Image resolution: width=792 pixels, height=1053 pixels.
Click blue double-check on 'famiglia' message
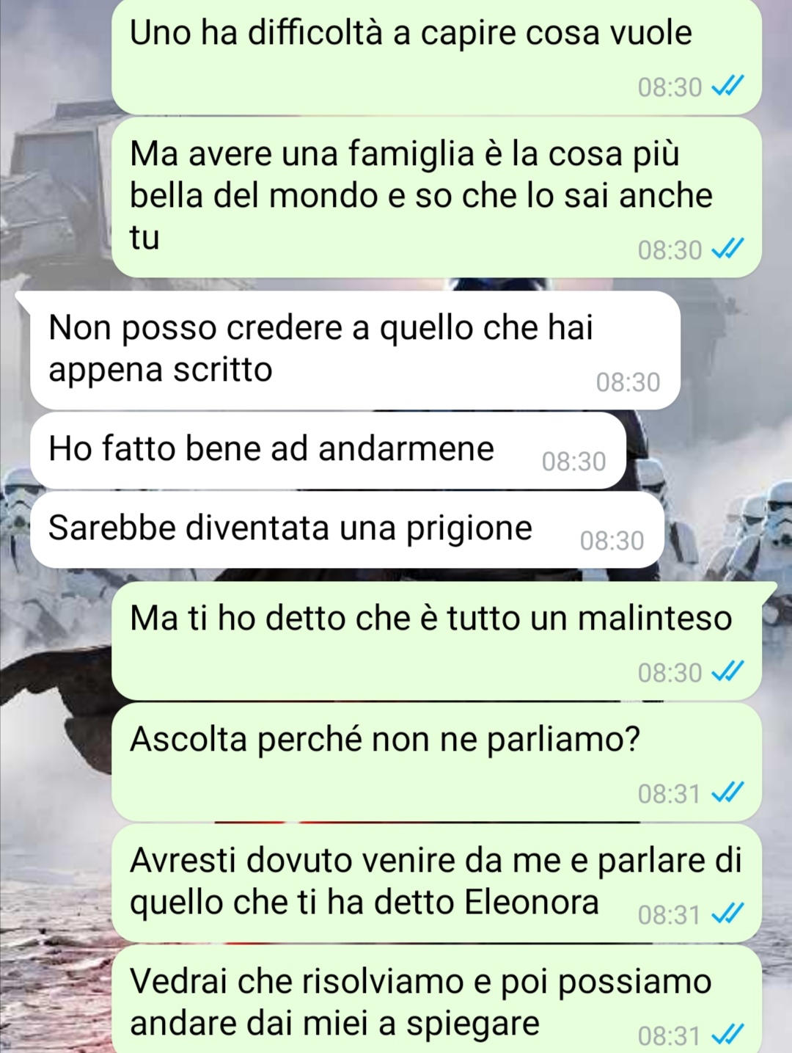coord(728,251)
